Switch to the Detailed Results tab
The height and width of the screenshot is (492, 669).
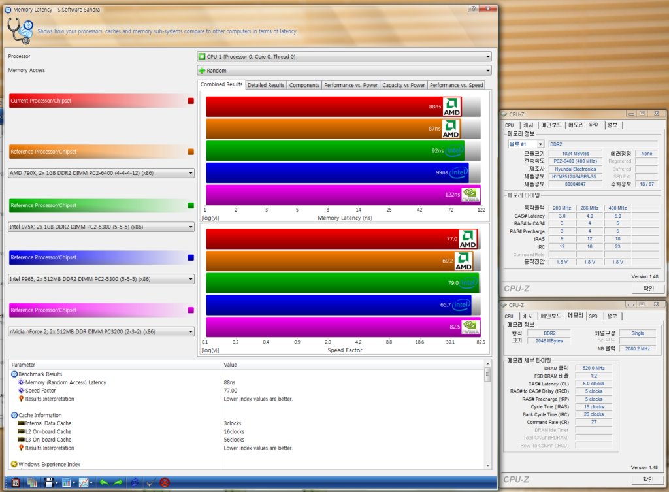tap(266, 86)
